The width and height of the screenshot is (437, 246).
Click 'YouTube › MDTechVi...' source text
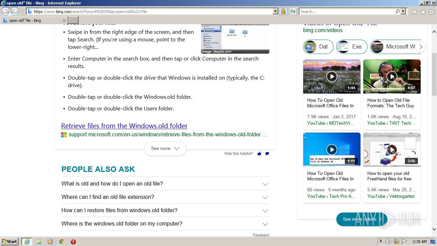pyautogui.click(x=330, y=123)
